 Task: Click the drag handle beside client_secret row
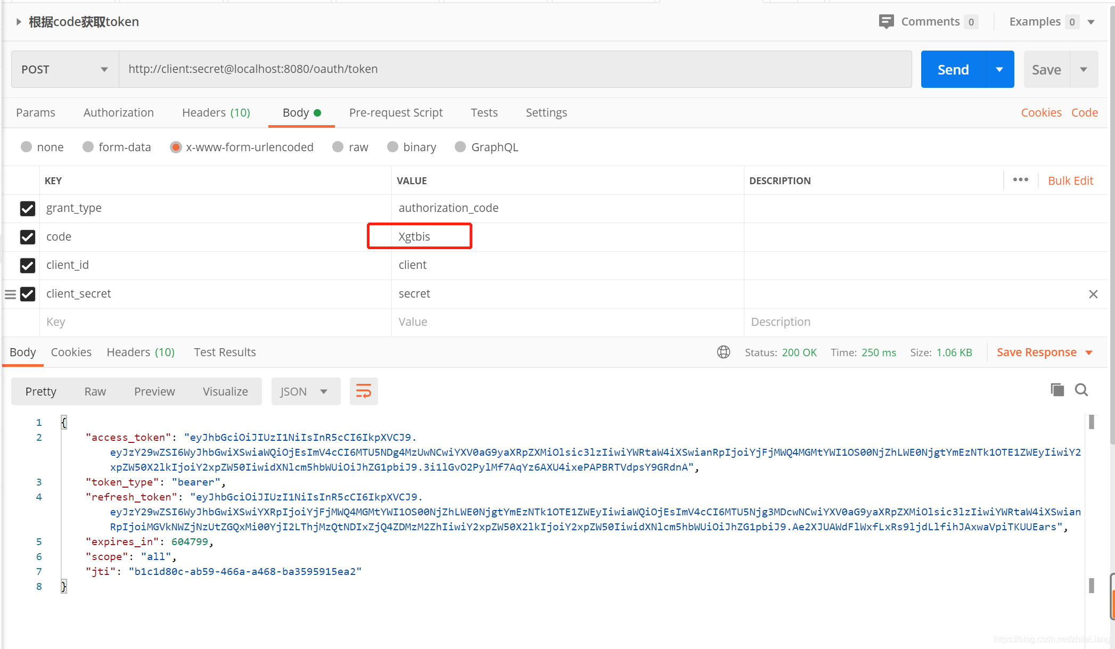click(x=10, y=294)
